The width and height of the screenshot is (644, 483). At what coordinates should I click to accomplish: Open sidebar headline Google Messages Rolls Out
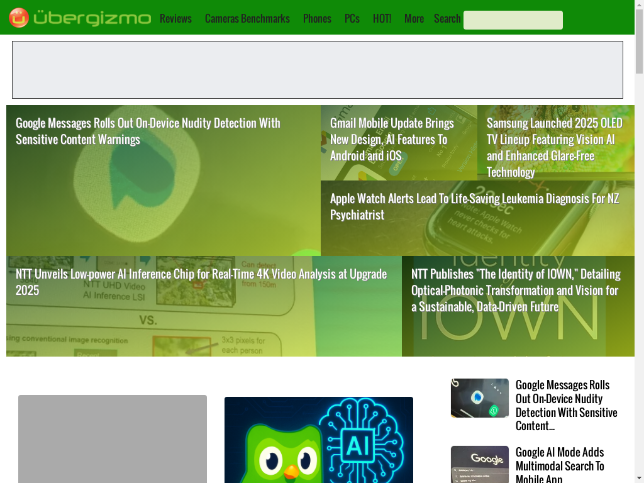567,406
